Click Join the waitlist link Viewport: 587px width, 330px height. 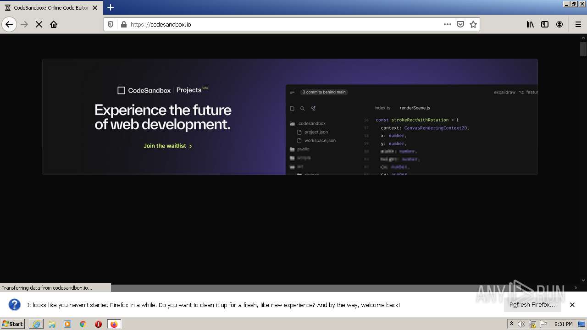pyautogui.click(x=168, y=146)
